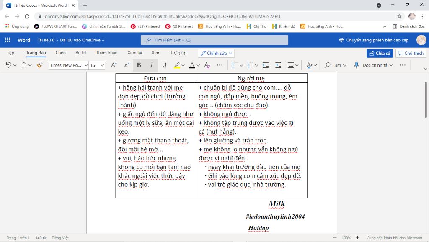Viewport: 429px width, 242px height.
Task: Apply the yellow text highlight color
Action: 177,65
